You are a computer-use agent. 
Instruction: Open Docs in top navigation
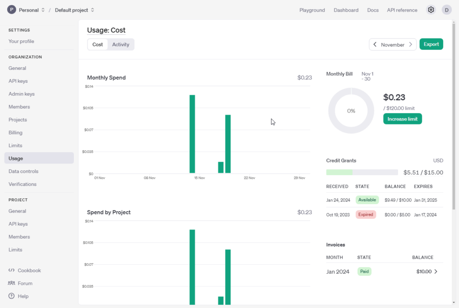(x=373, y=10)
